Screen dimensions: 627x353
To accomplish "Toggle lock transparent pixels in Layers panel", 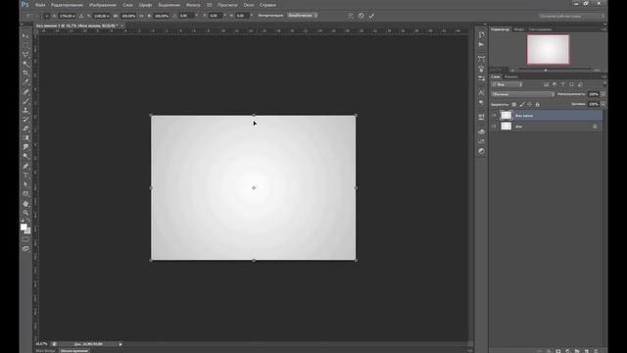I will coord(513,105).
